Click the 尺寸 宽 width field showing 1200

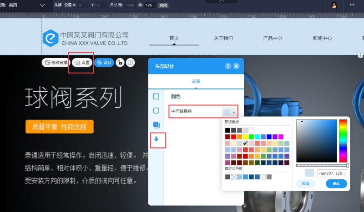pos(130,5)
